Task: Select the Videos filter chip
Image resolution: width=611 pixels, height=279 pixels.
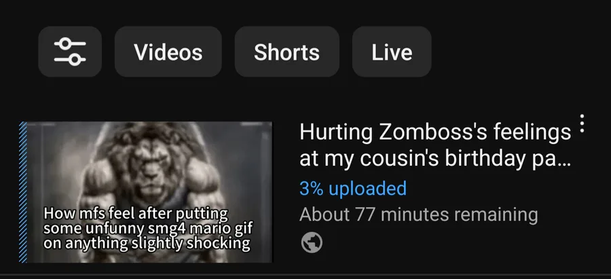Action: click(x=168, y=52)
